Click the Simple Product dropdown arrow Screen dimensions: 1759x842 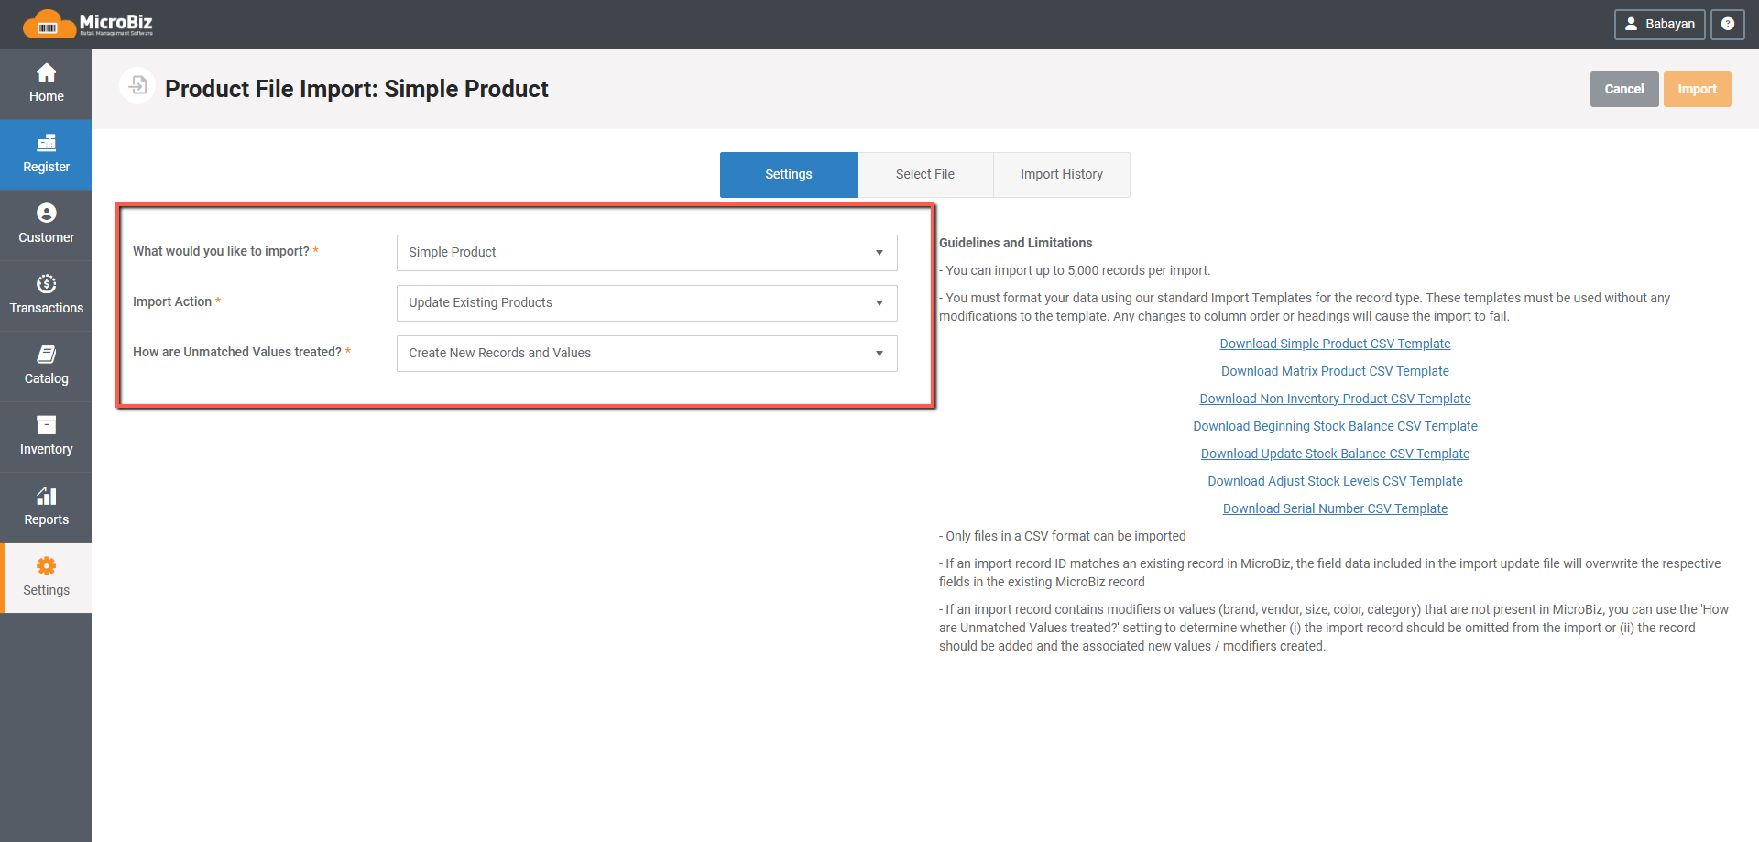tap(879, 253)
